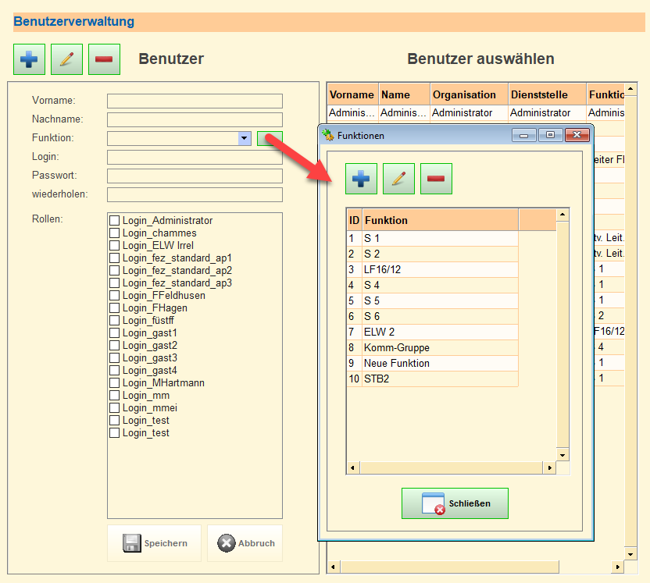Image resolution: width=650 pixels, height=583 pixels.
Task: Edit function using pencil icon in Funktionen dialog
Action: [x=398, y=179]
